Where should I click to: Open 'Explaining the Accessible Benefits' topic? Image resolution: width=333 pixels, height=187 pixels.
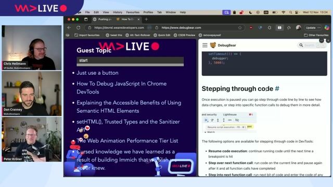pyautogui.click(x=129, y=106)
